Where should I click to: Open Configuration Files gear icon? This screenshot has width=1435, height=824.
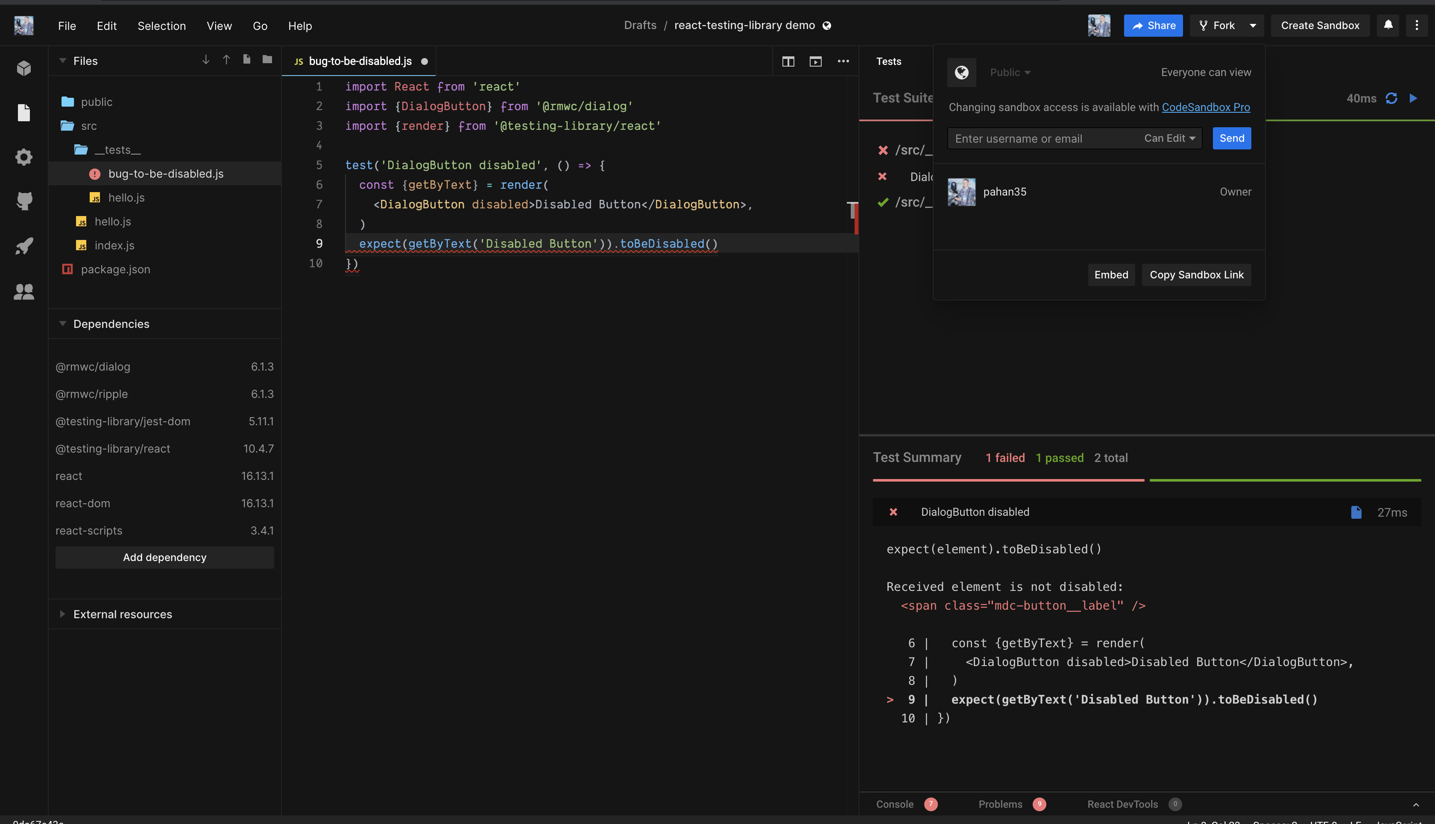click(24, 157)
